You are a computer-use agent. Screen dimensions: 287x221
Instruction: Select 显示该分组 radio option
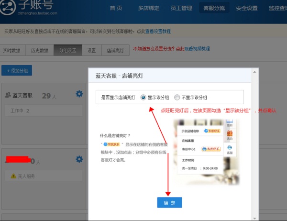pos(143,98)
